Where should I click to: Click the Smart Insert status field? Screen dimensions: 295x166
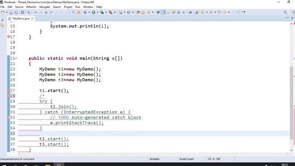(186, 159)
